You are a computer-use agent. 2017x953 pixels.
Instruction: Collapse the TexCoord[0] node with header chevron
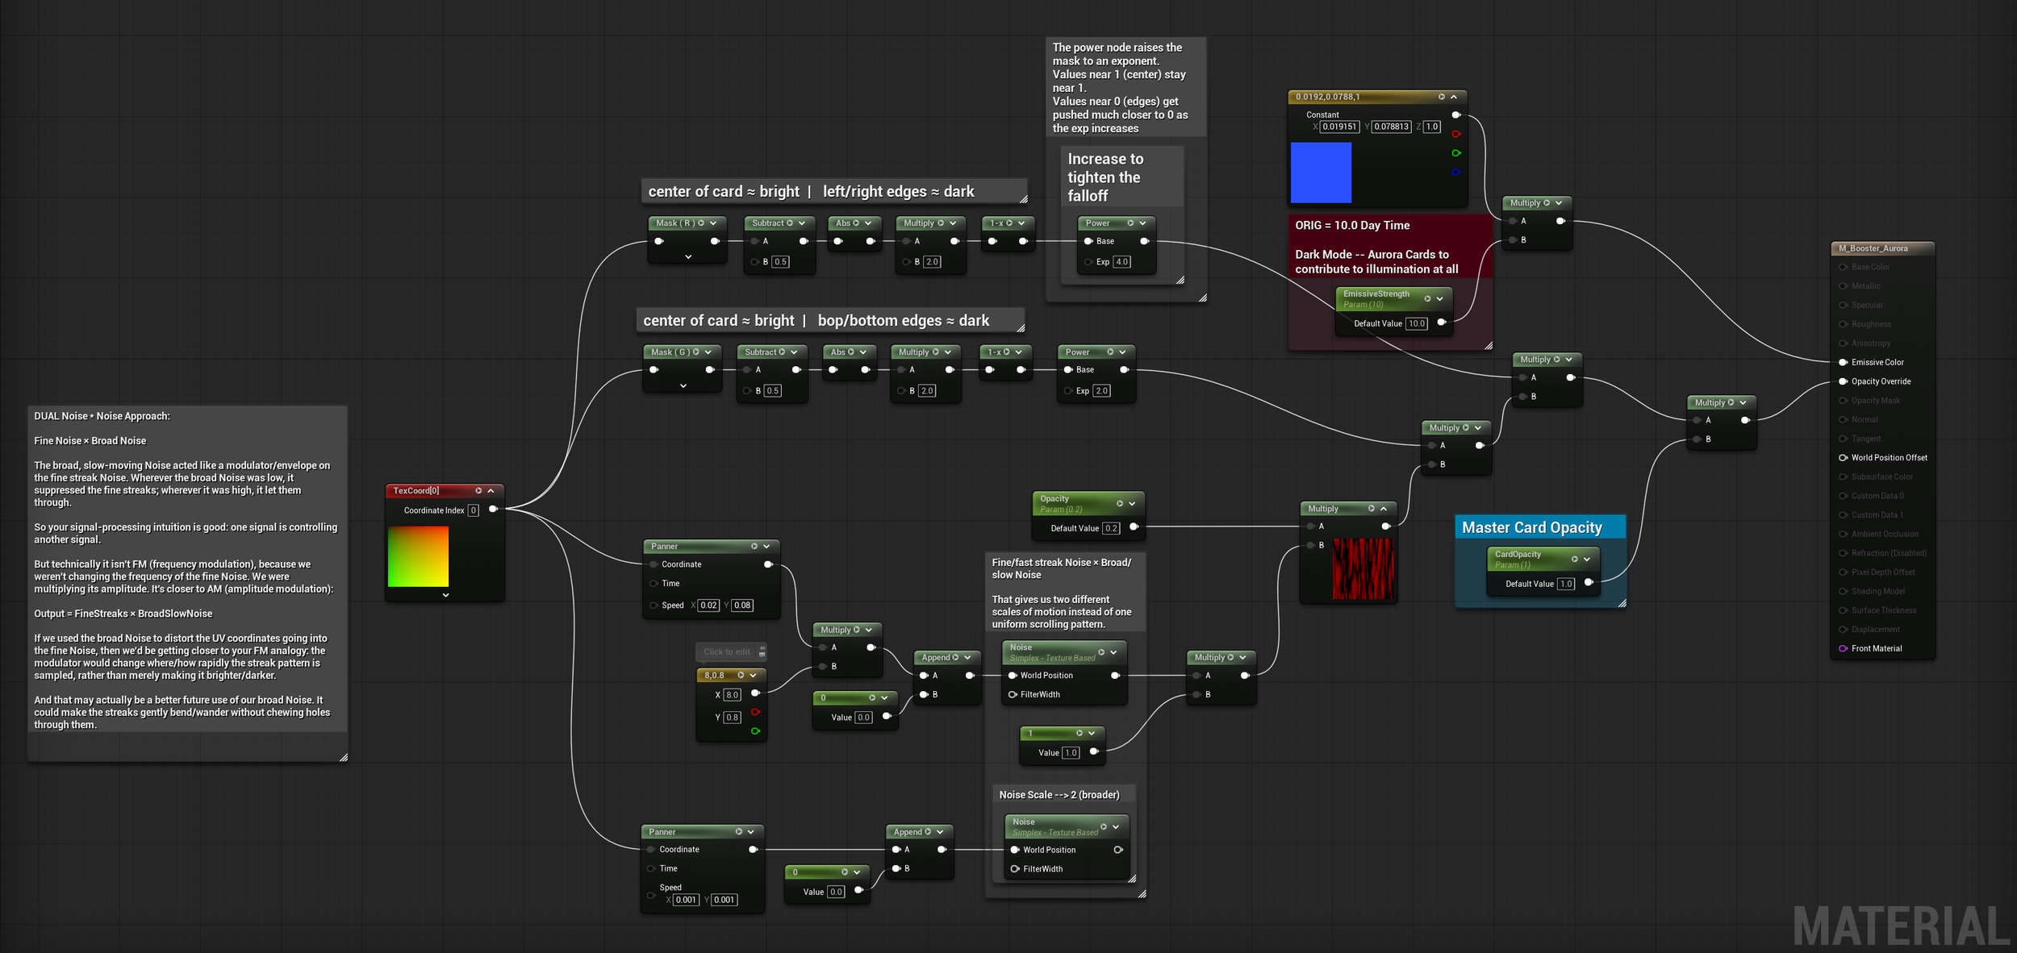pos(491,490)
